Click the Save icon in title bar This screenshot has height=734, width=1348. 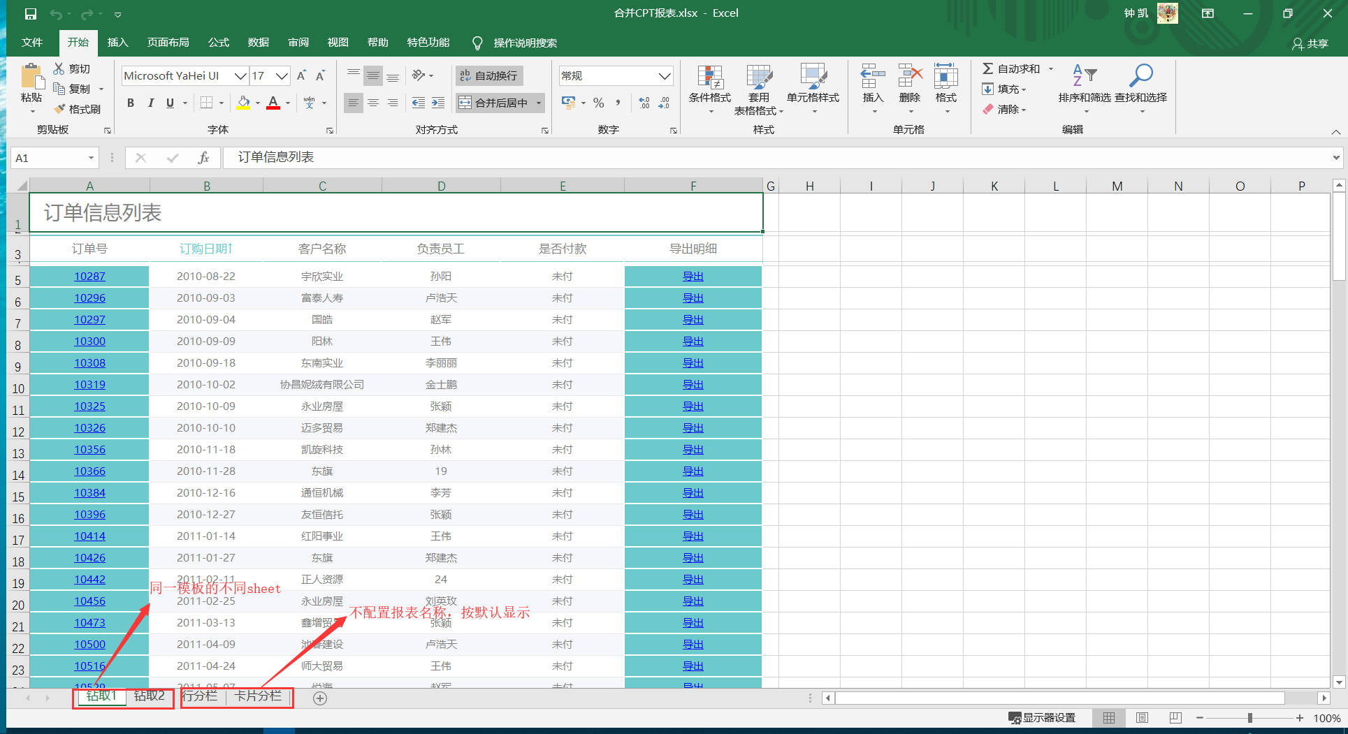click(31, 14)
